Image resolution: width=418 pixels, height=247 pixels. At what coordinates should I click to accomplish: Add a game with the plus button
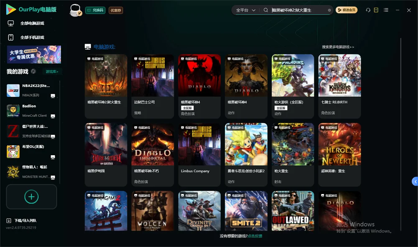click(x=31, y=197)
